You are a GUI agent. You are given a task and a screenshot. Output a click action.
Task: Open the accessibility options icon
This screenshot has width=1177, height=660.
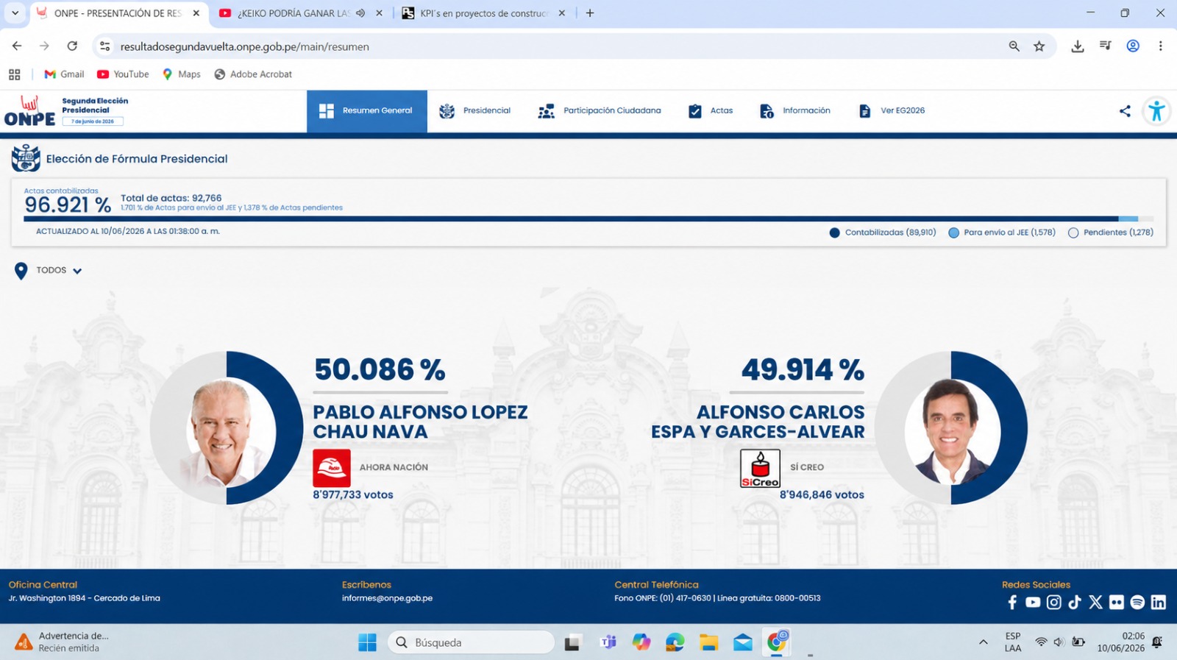pos(1156,111)
